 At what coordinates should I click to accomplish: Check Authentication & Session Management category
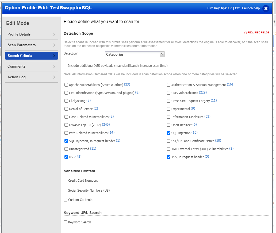(x=169, y=85)
